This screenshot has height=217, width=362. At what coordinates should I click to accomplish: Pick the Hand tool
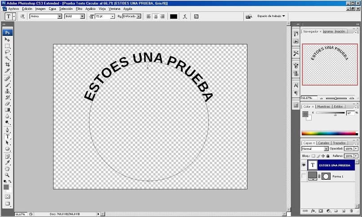[x=7, y=169]
